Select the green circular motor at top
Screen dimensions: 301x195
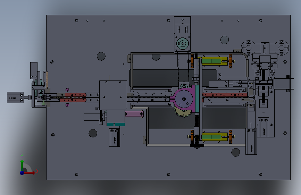pyautogui.click(x=183, y=44)
